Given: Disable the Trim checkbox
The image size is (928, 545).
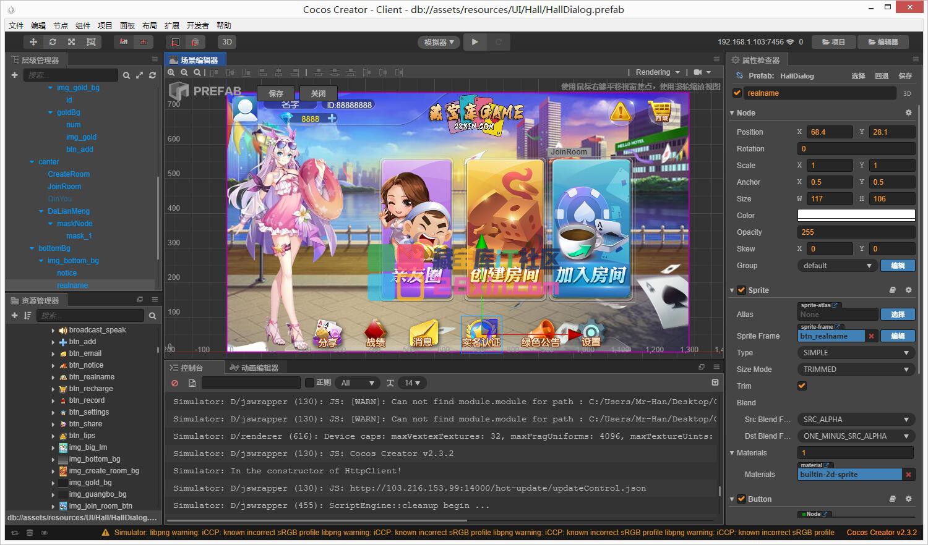Looking at the screenshot, I should [802, 386].
